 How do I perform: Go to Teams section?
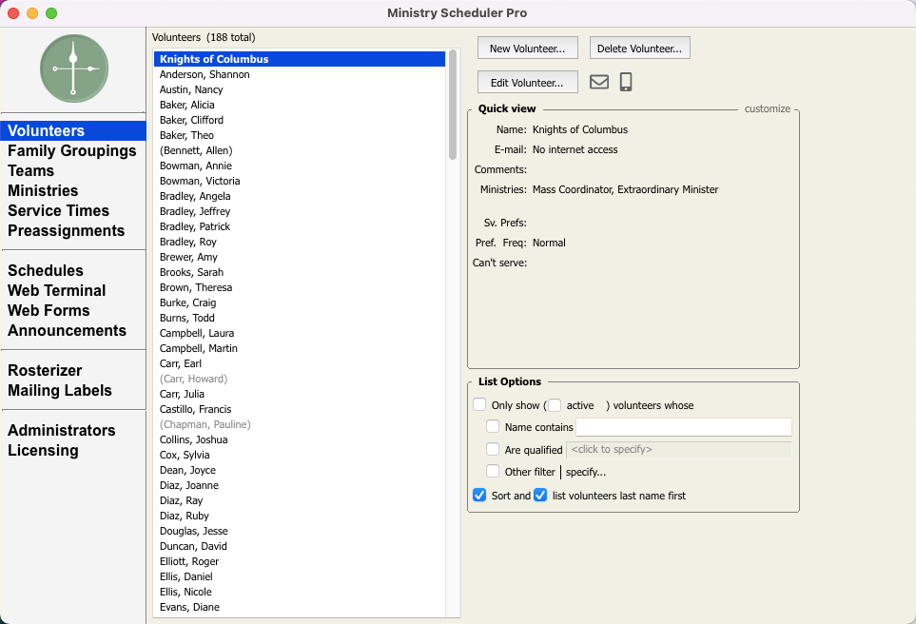point(73,170)
